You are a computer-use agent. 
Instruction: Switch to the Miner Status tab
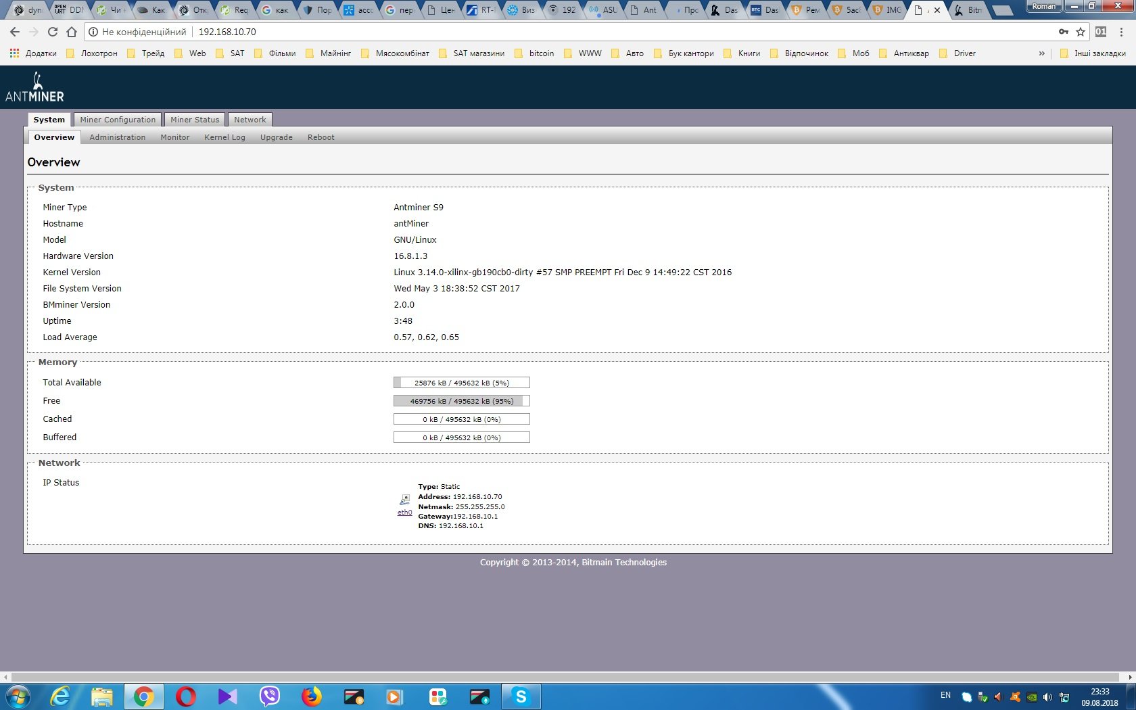tap(195, 120)
